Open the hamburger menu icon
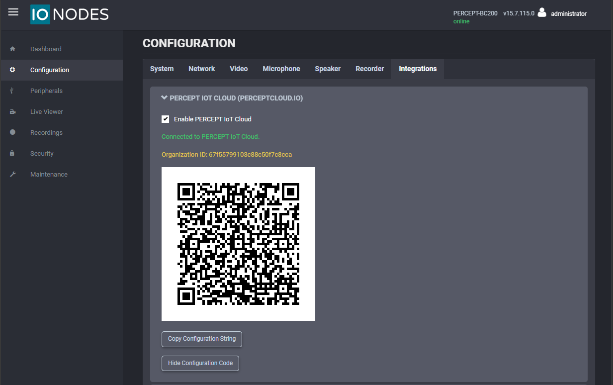 click(13, 12)
